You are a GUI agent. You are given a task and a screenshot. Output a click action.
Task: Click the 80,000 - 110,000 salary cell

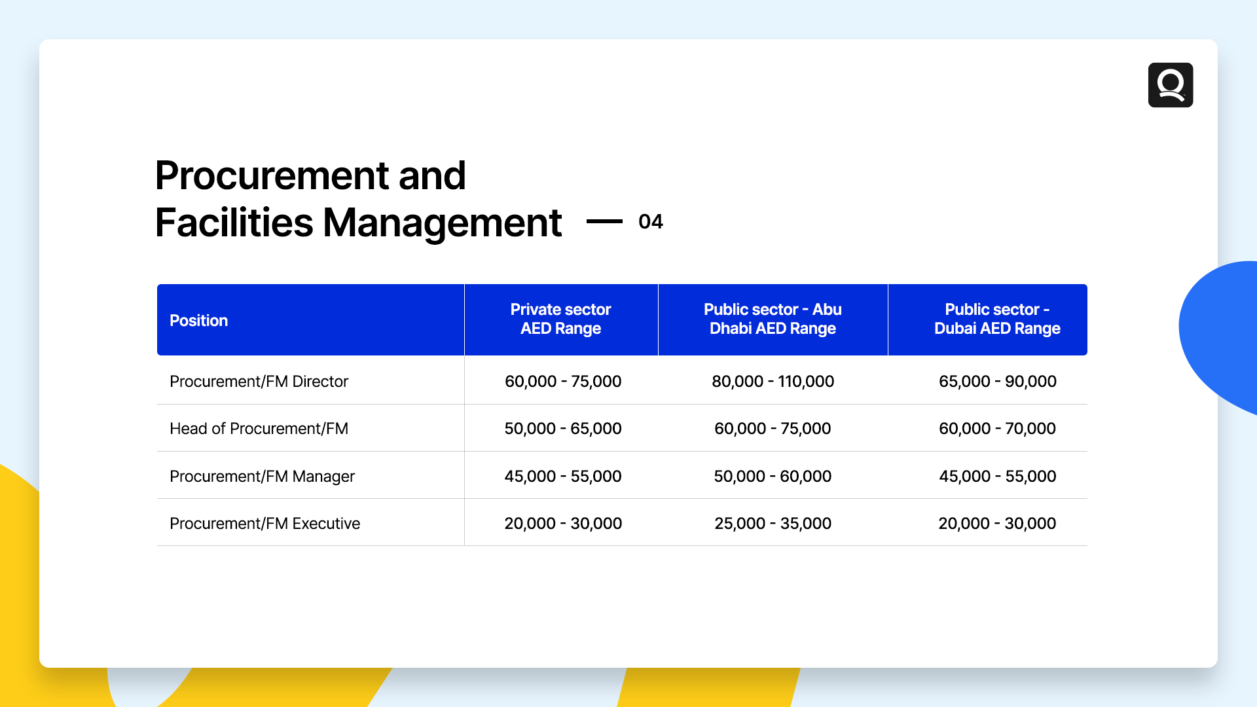773,381
